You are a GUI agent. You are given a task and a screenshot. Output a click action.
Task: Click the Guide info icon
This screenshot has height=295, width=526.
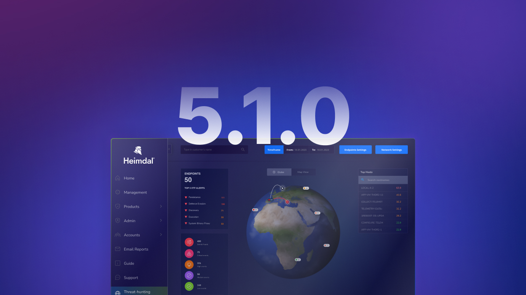pyautogui.click(x=118, y=263)
